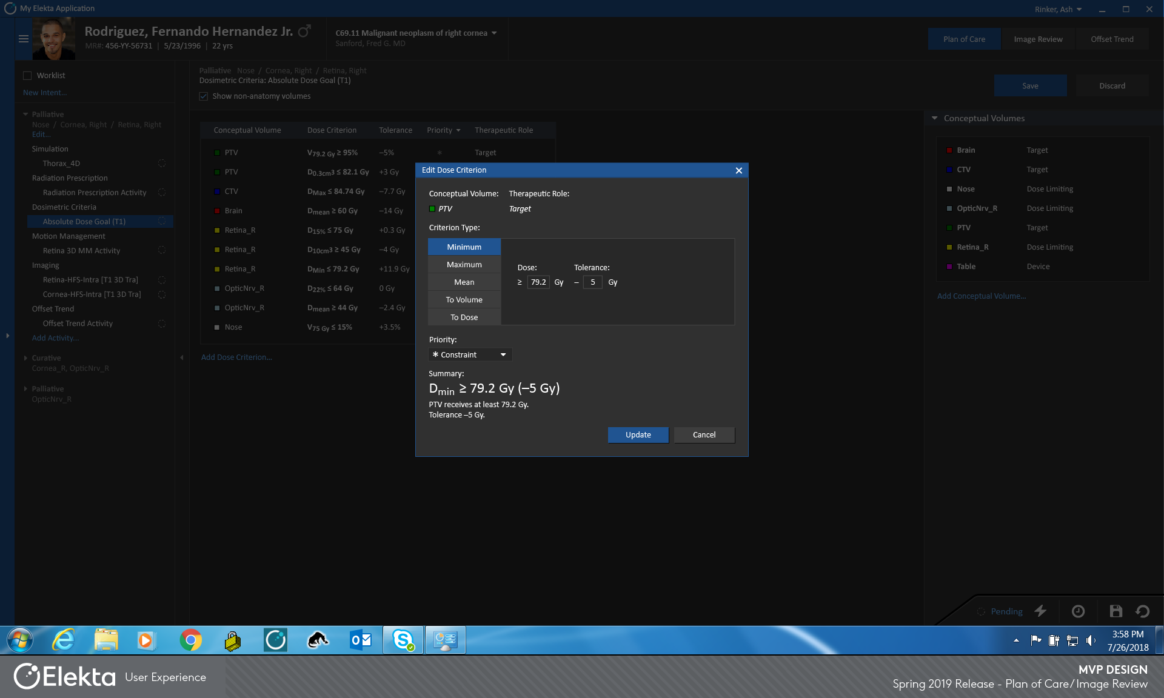
Task: Click the lightning bolt icon near Pending status
Action: pos(1040,611)
